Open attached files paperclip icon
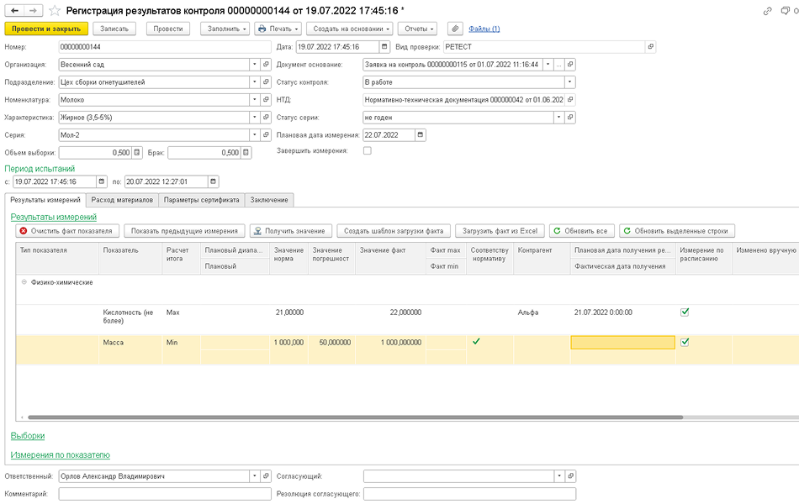 455,29
